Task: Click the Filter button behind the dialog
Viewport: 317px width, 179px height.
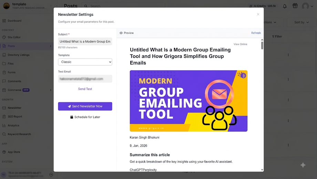Action: point(277,36)
